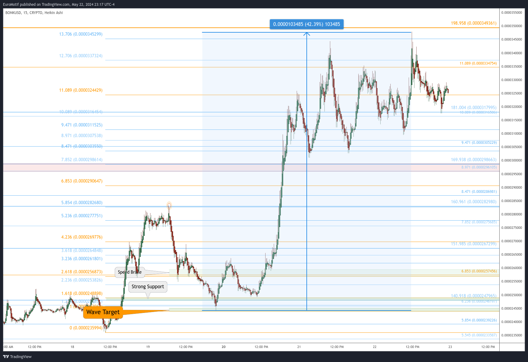Click right label 169.938 (0.0000298663)
Viewport: 528px width, 362px height.
[x=474, y=160]
